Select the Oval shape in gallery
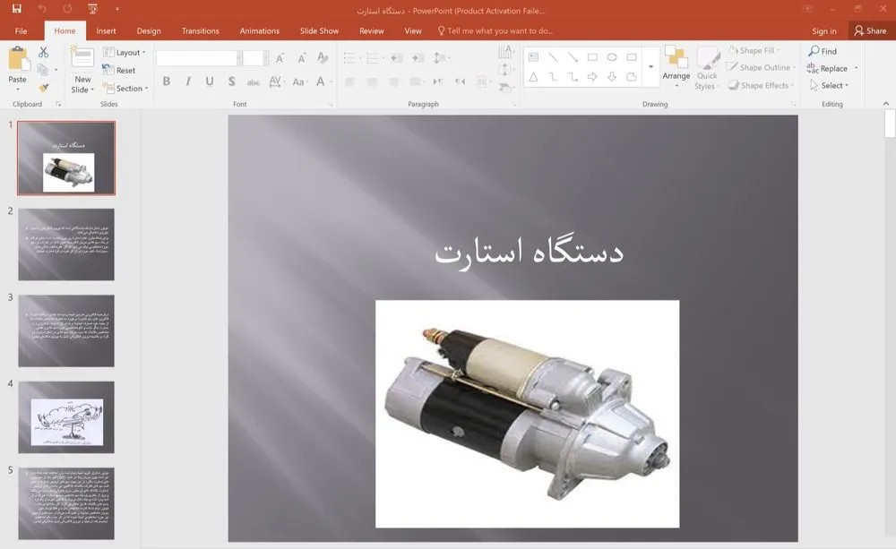The width and height of the screenshot is (896, 549). pyautogui.click(x=612, y=57)
